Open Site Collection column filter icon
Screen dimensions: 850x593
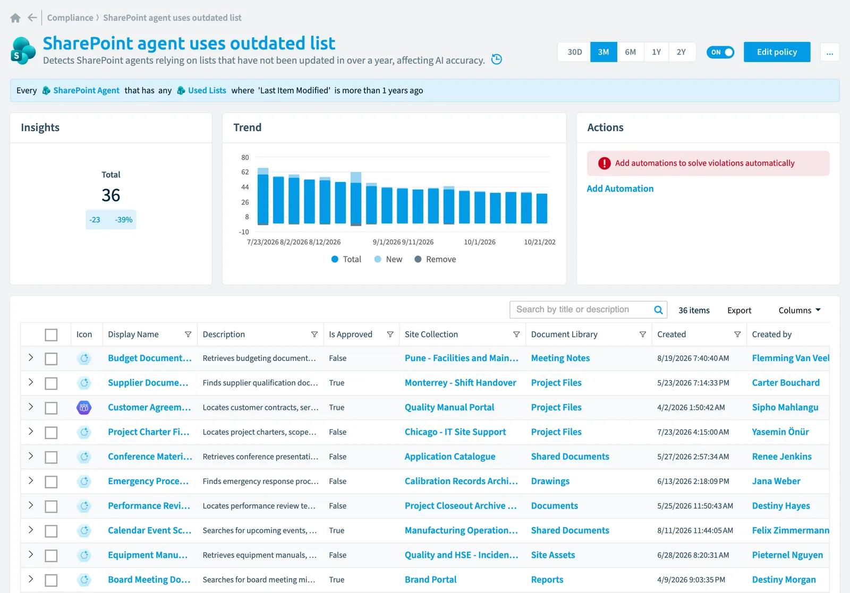pos(516,334)
